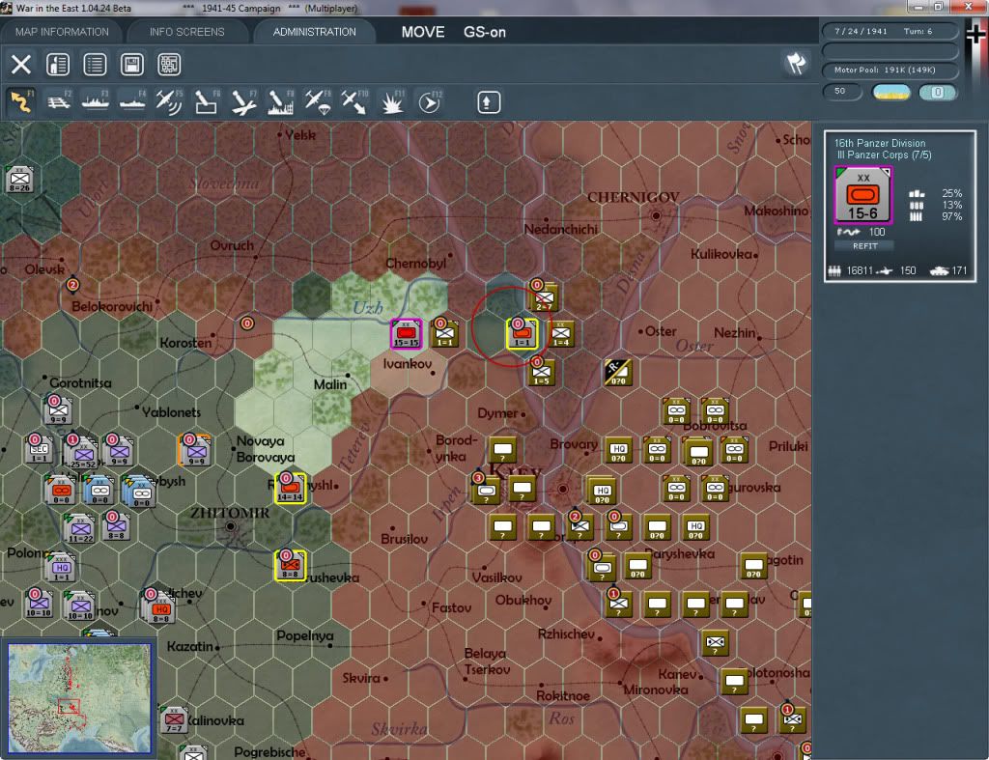Select the Move mode (F1) tool
This screenshot has height=760, width=989.
21,101
